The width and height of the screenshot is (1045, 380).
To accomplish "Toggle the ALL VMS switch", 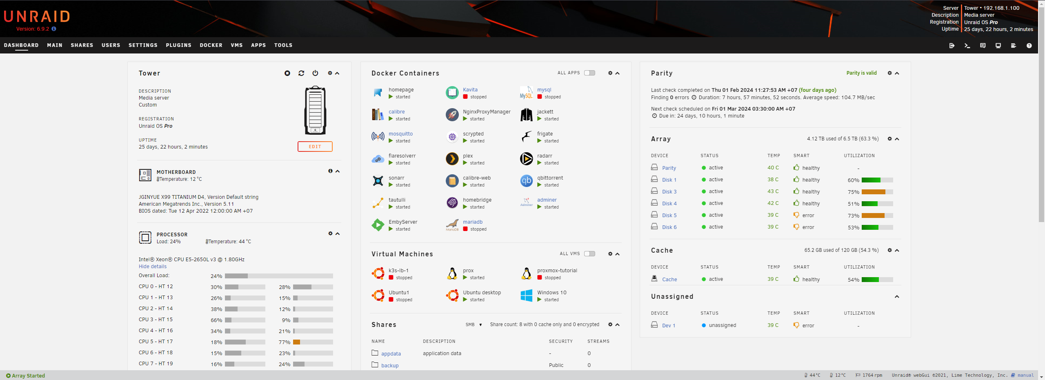I will coord(589,254).
